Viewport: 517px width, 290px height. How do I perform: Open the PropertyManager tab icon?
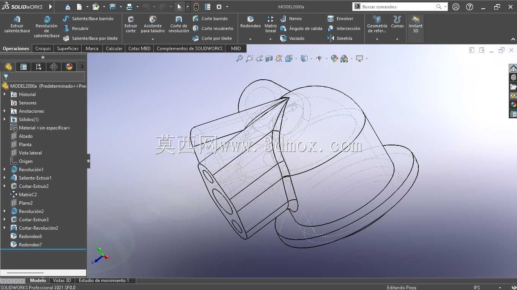point(24,67)
